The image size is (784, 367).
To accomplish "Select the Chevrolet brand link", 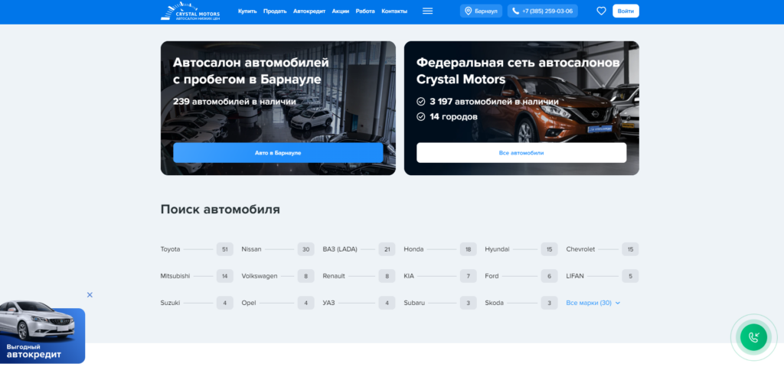I will [x=580, y=249].
